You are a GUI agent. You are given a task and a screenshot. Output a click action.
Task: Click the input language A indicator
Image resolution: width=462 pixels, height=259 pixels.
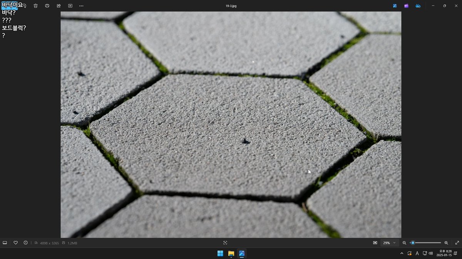pos(417,253)
